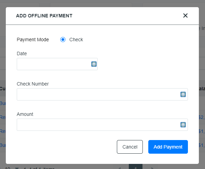
Task: Click the Date input field
Action: [x=57, y=64]
